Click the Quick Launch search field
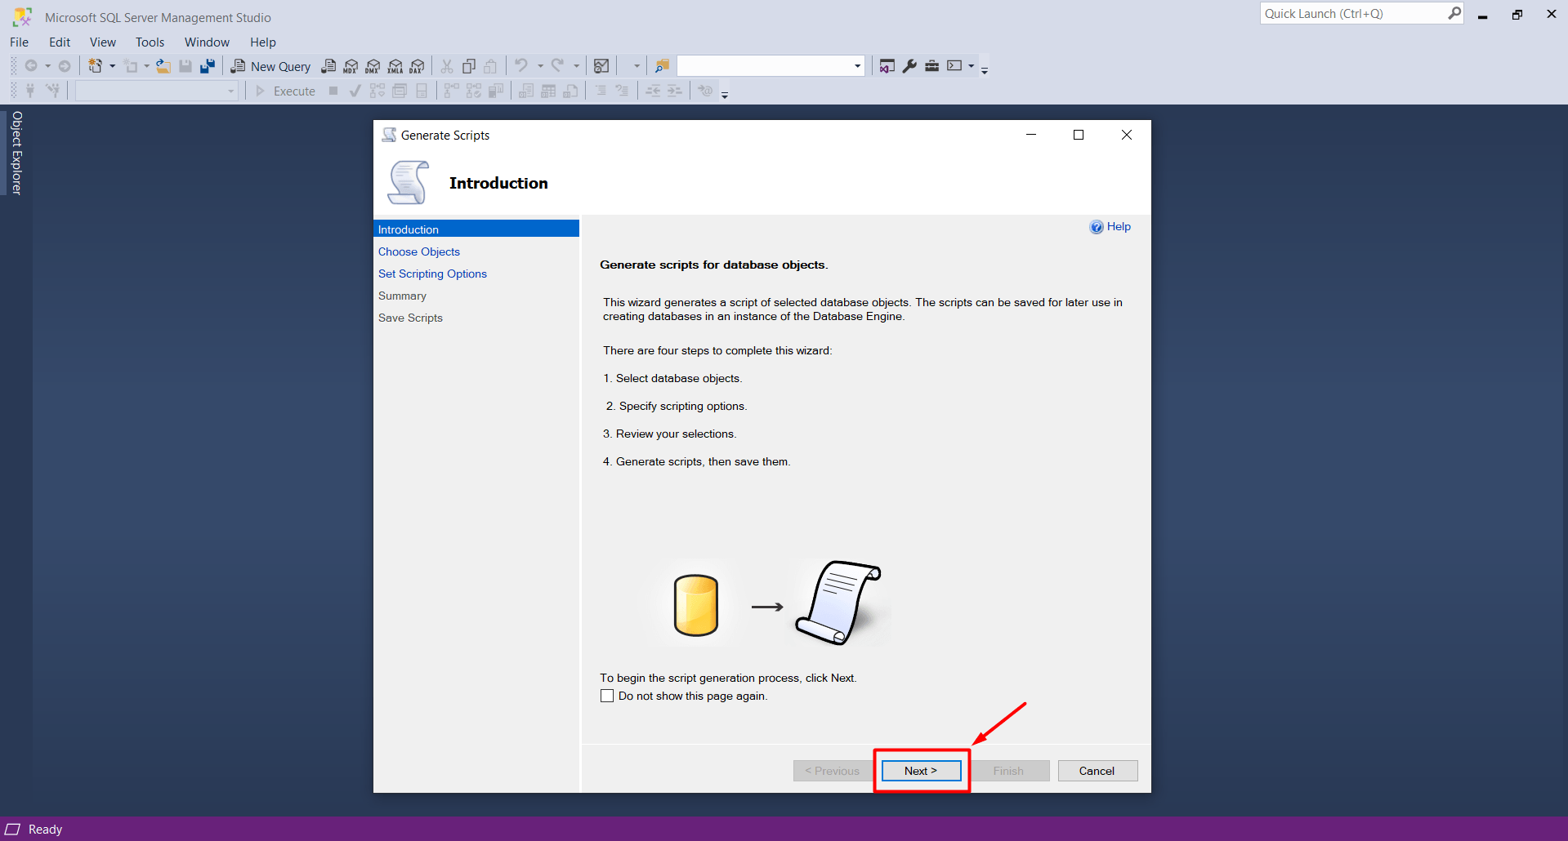 (x=1353, y=14)
